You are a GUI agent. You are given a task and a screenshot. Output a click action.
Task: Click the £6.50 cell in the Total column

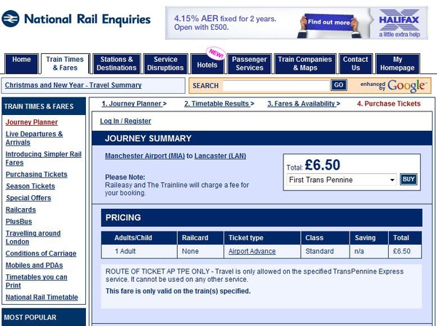tap(405, 251)
